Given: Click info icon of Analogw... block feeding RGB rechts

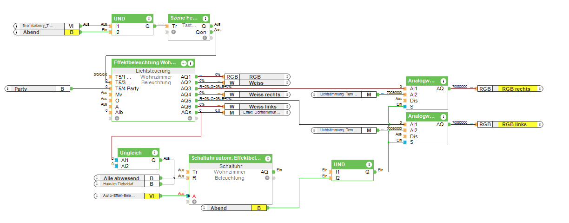Looking at the screenshot, I should tap(443, 81).
